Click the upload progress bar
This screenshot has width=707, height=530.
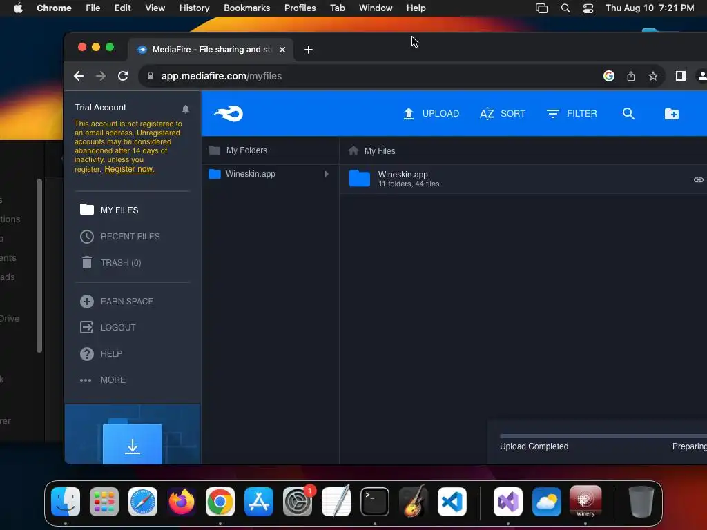click(x=603, y=436)
